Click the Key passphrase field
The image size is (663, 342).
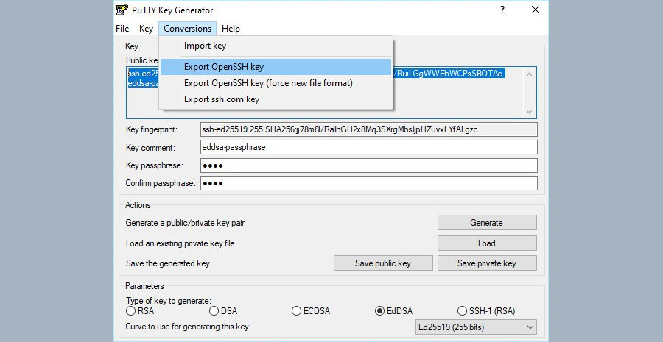pos(369,165)
